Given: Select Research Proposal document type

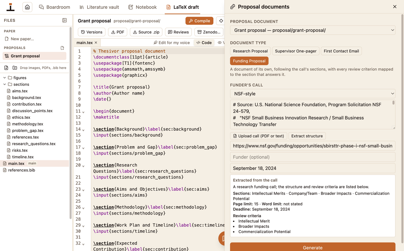Looking at the screenshot, I should point(250,51).
